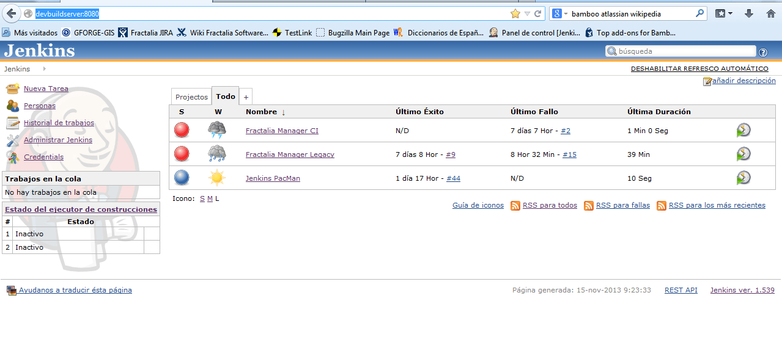Click RSS icon next to RSS para fallas
This screenshot has height=345, width=782.
(589, 206)
